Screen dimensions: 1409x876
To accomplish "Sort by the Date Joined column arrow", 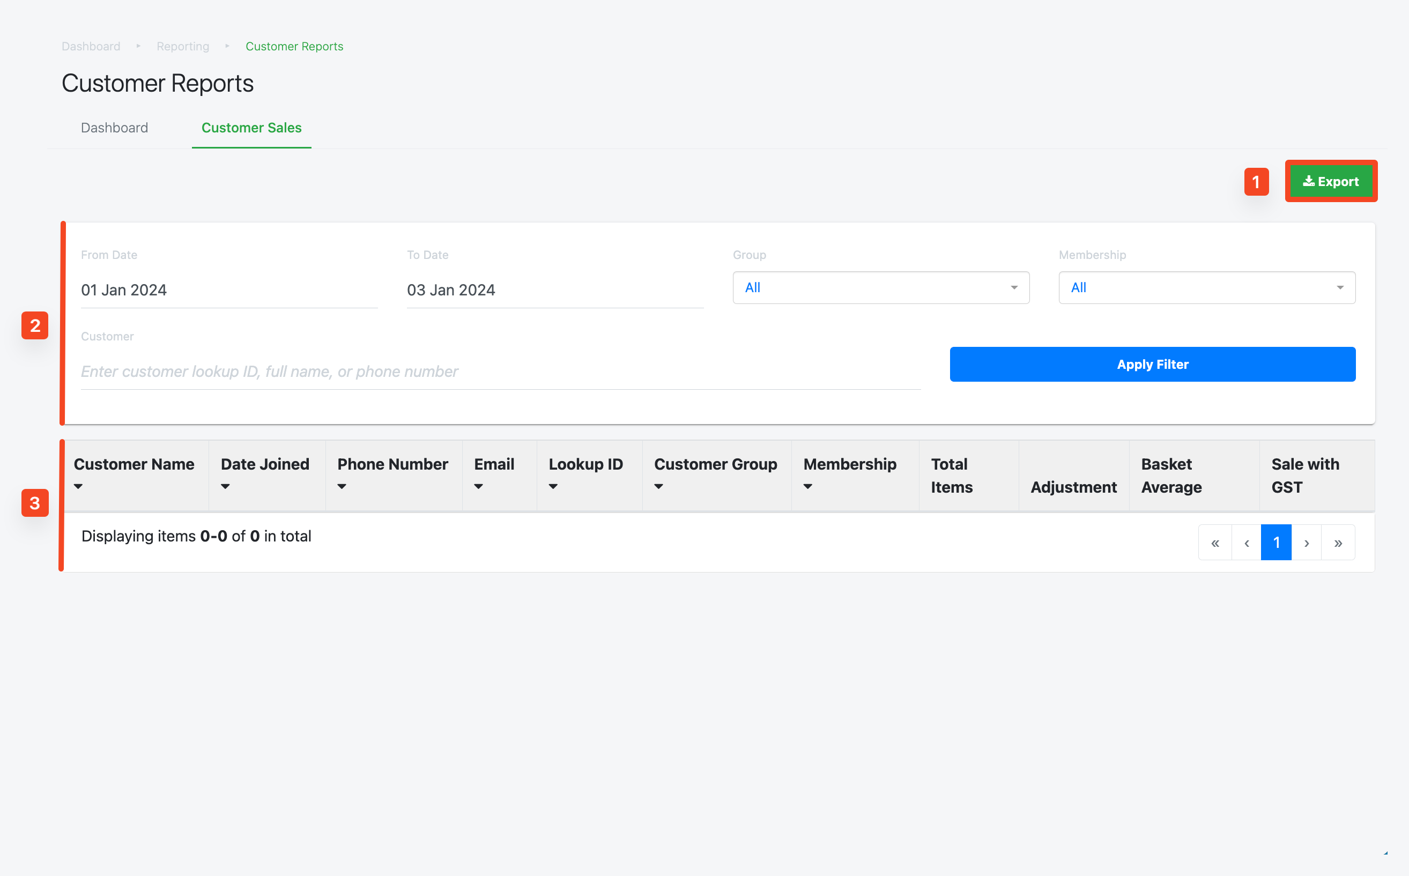I will tap(225, 487).
